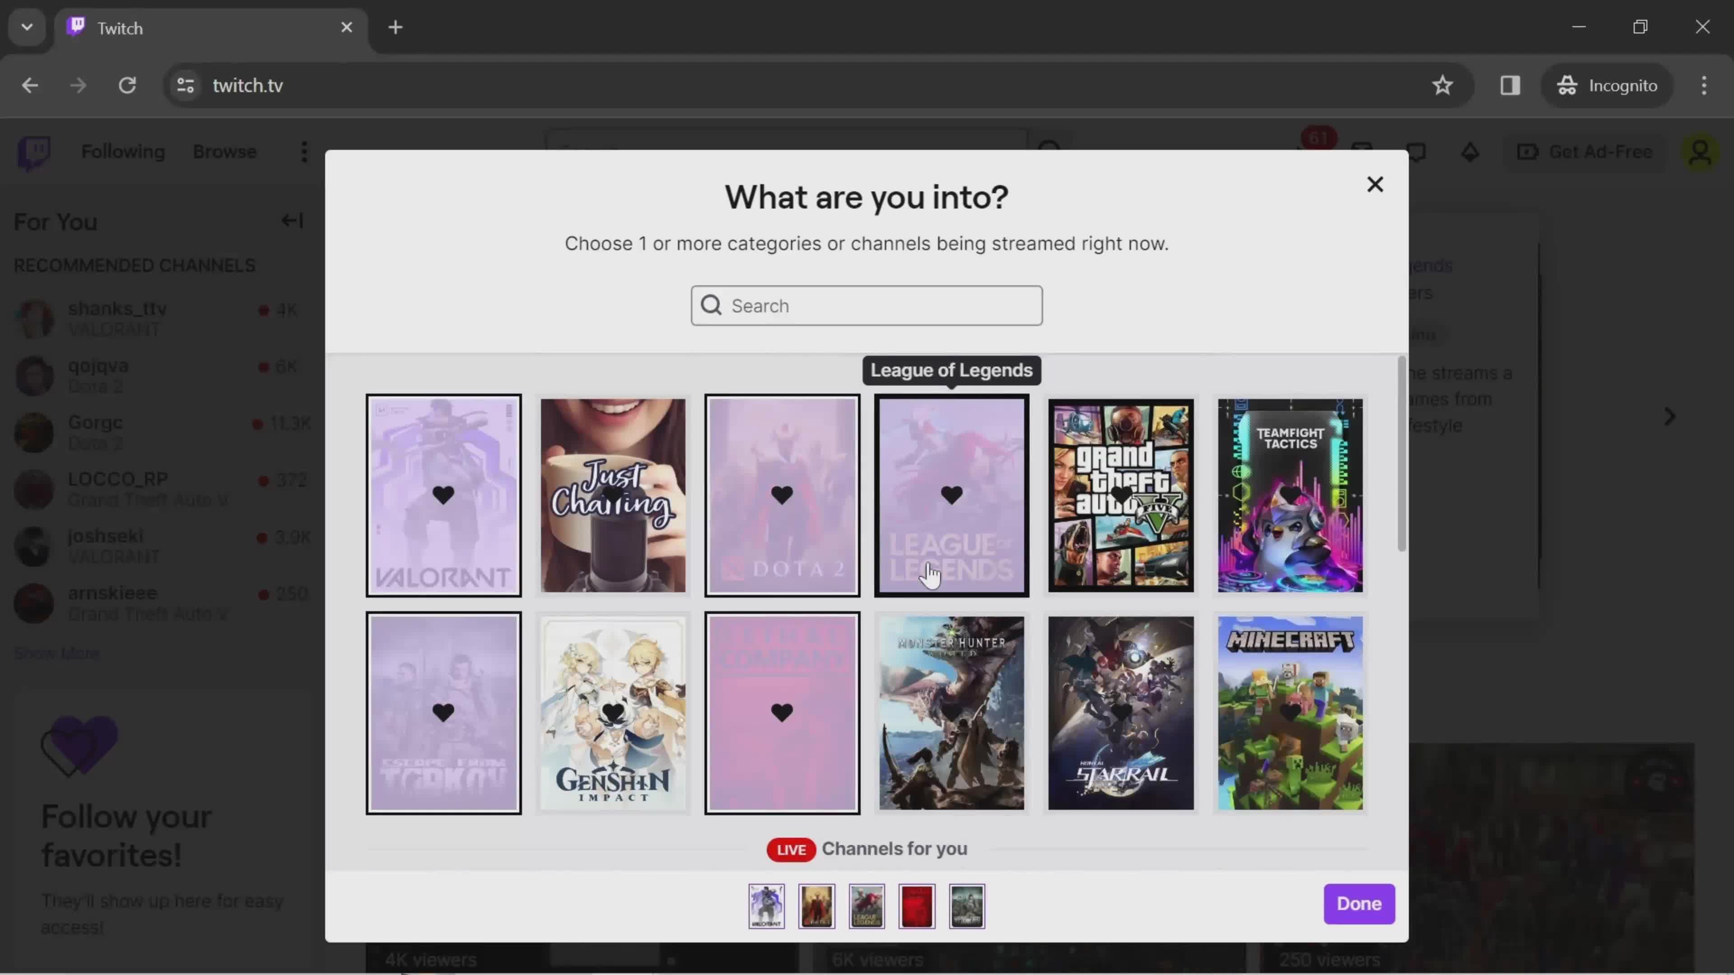Click VALORANT thumbnail in selected tray

(766, 905)
